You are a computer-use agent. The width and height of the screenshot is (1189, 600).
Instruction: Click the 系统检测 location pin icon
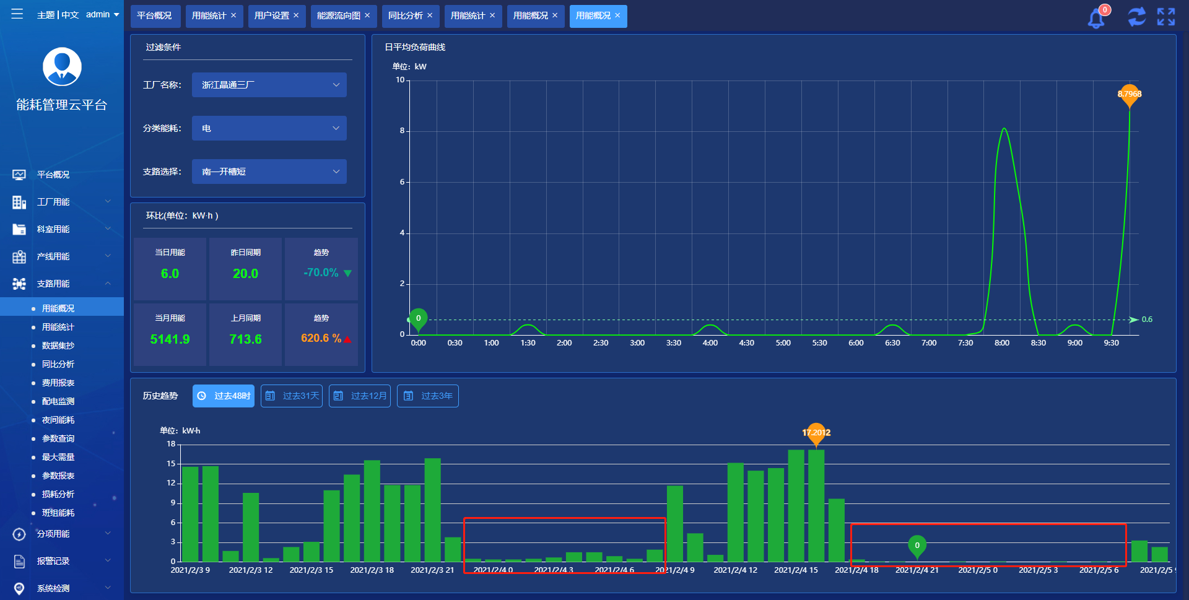coord(19,588)
